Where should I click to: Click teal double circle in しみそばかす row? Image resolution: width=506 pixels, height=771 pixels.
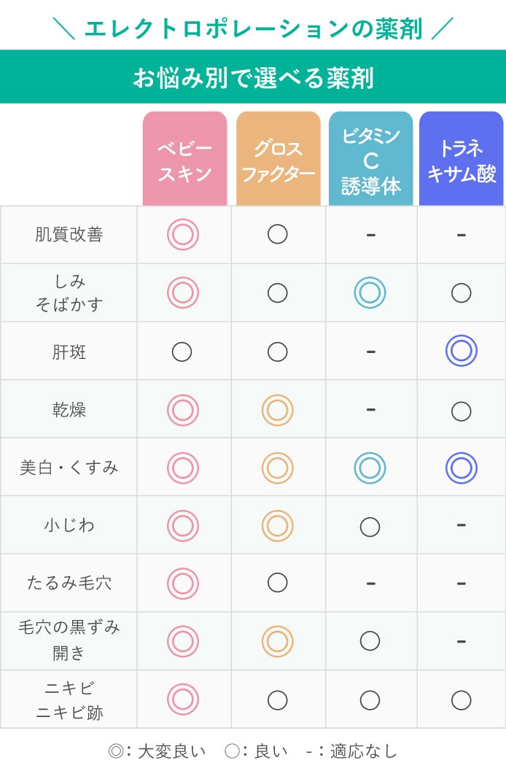(x=370, y=292)
